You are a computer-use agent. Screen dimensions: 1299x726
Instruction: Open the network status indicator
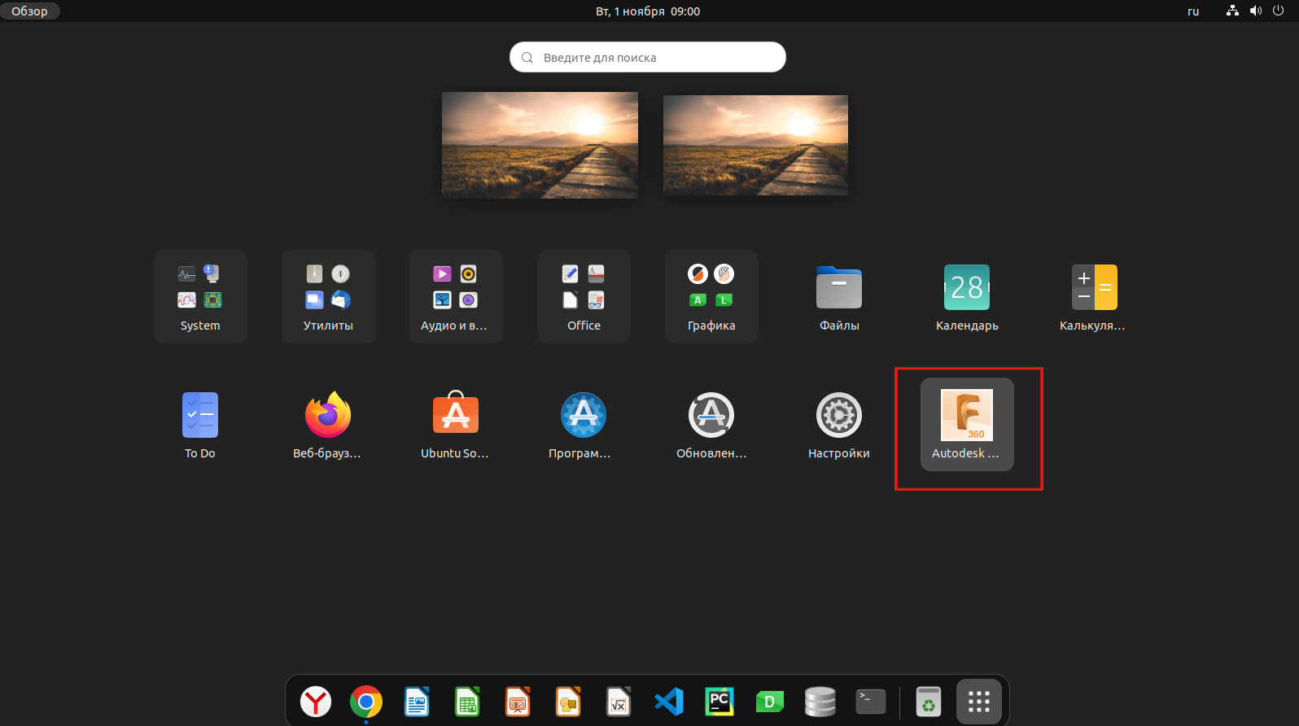1232,11
